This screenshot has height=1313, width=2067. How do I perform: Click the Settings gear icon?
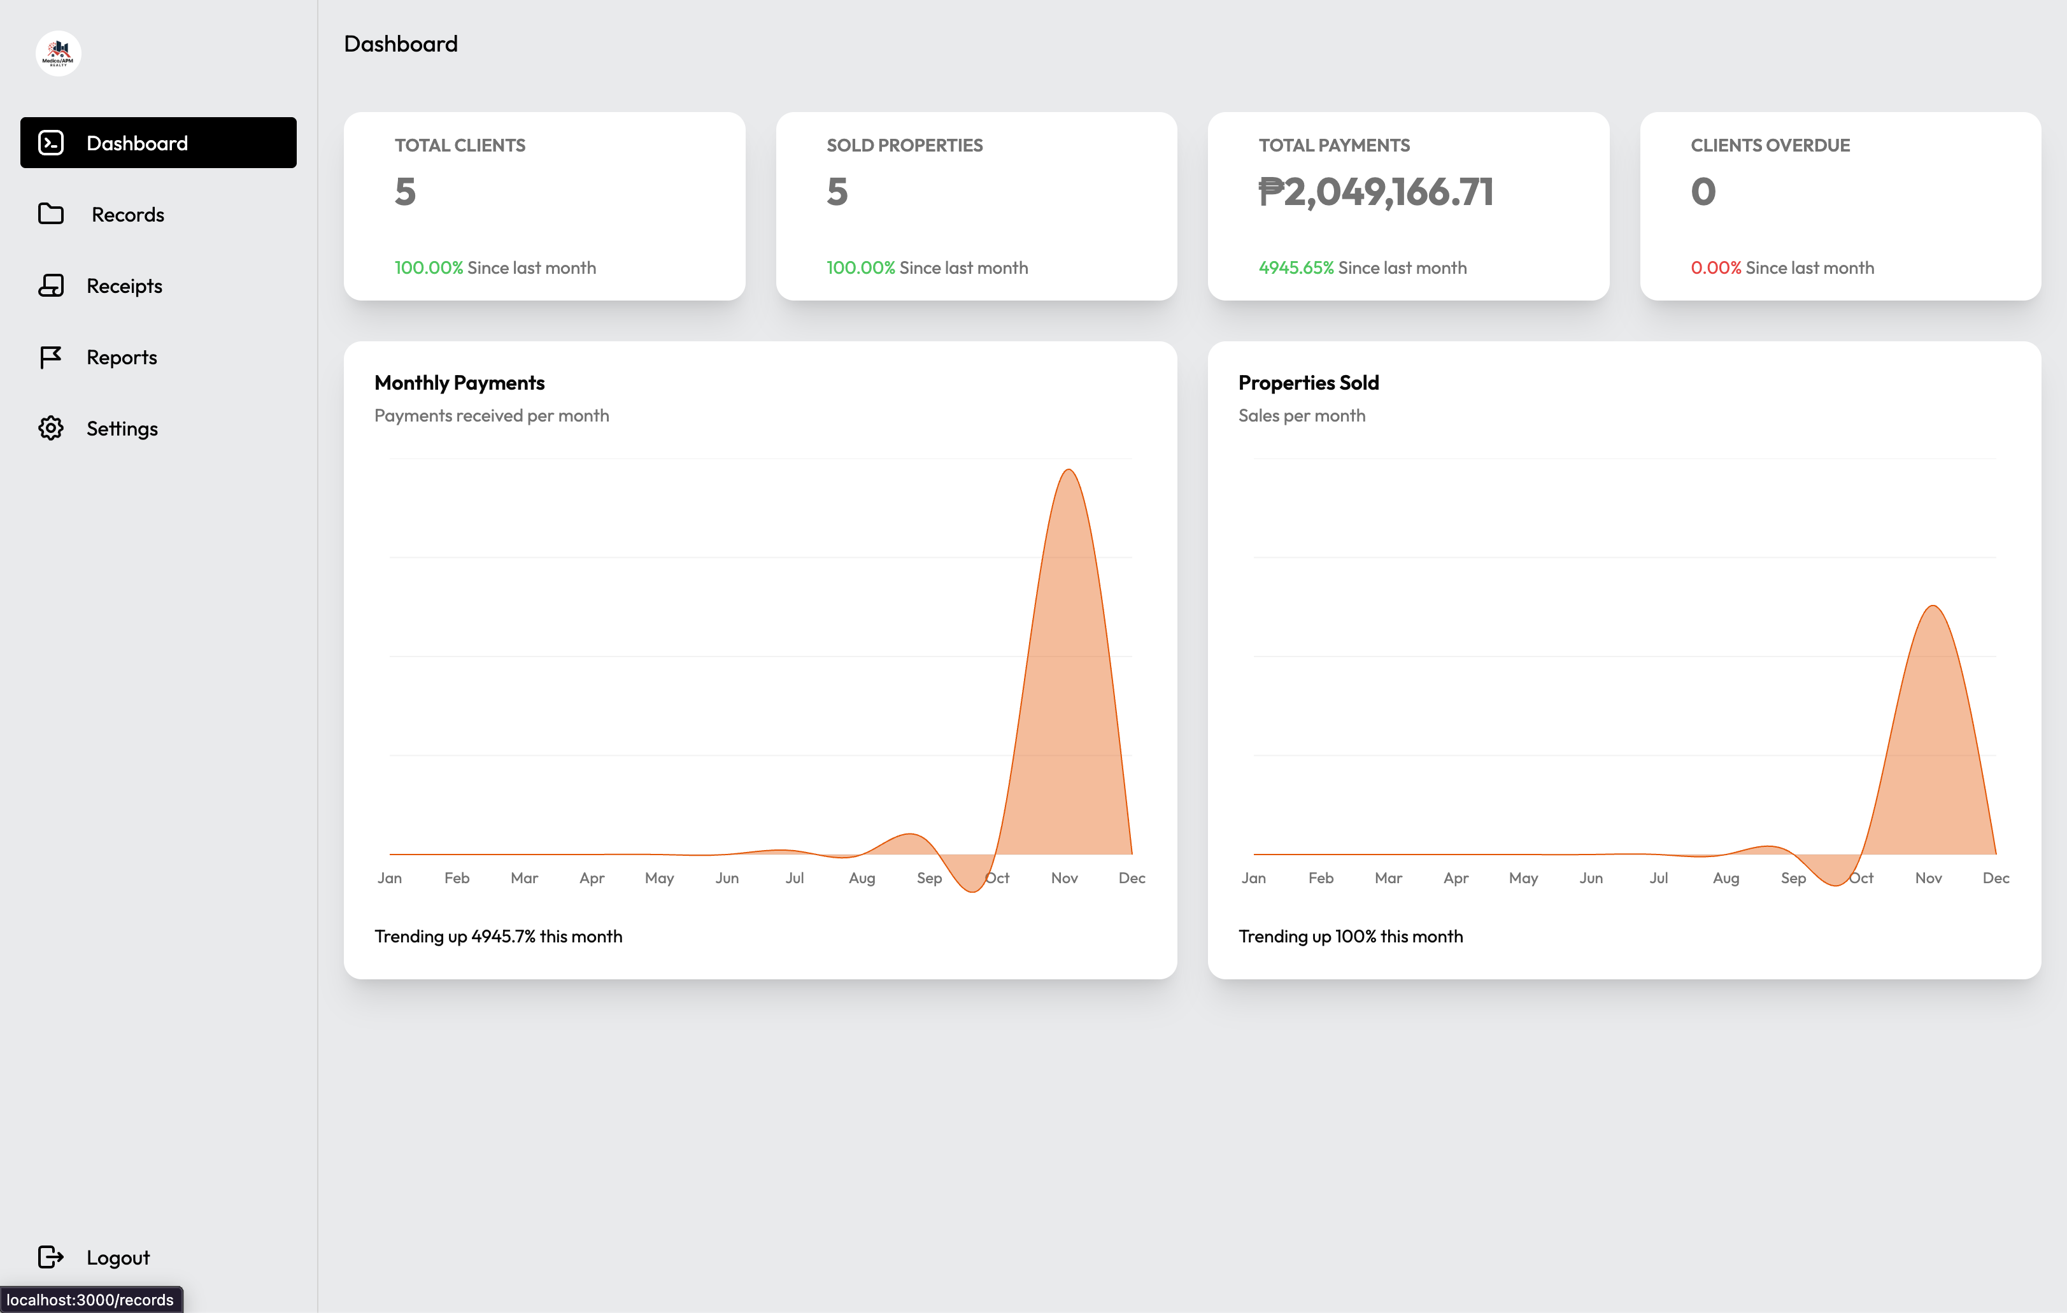[x=51, y=427]
